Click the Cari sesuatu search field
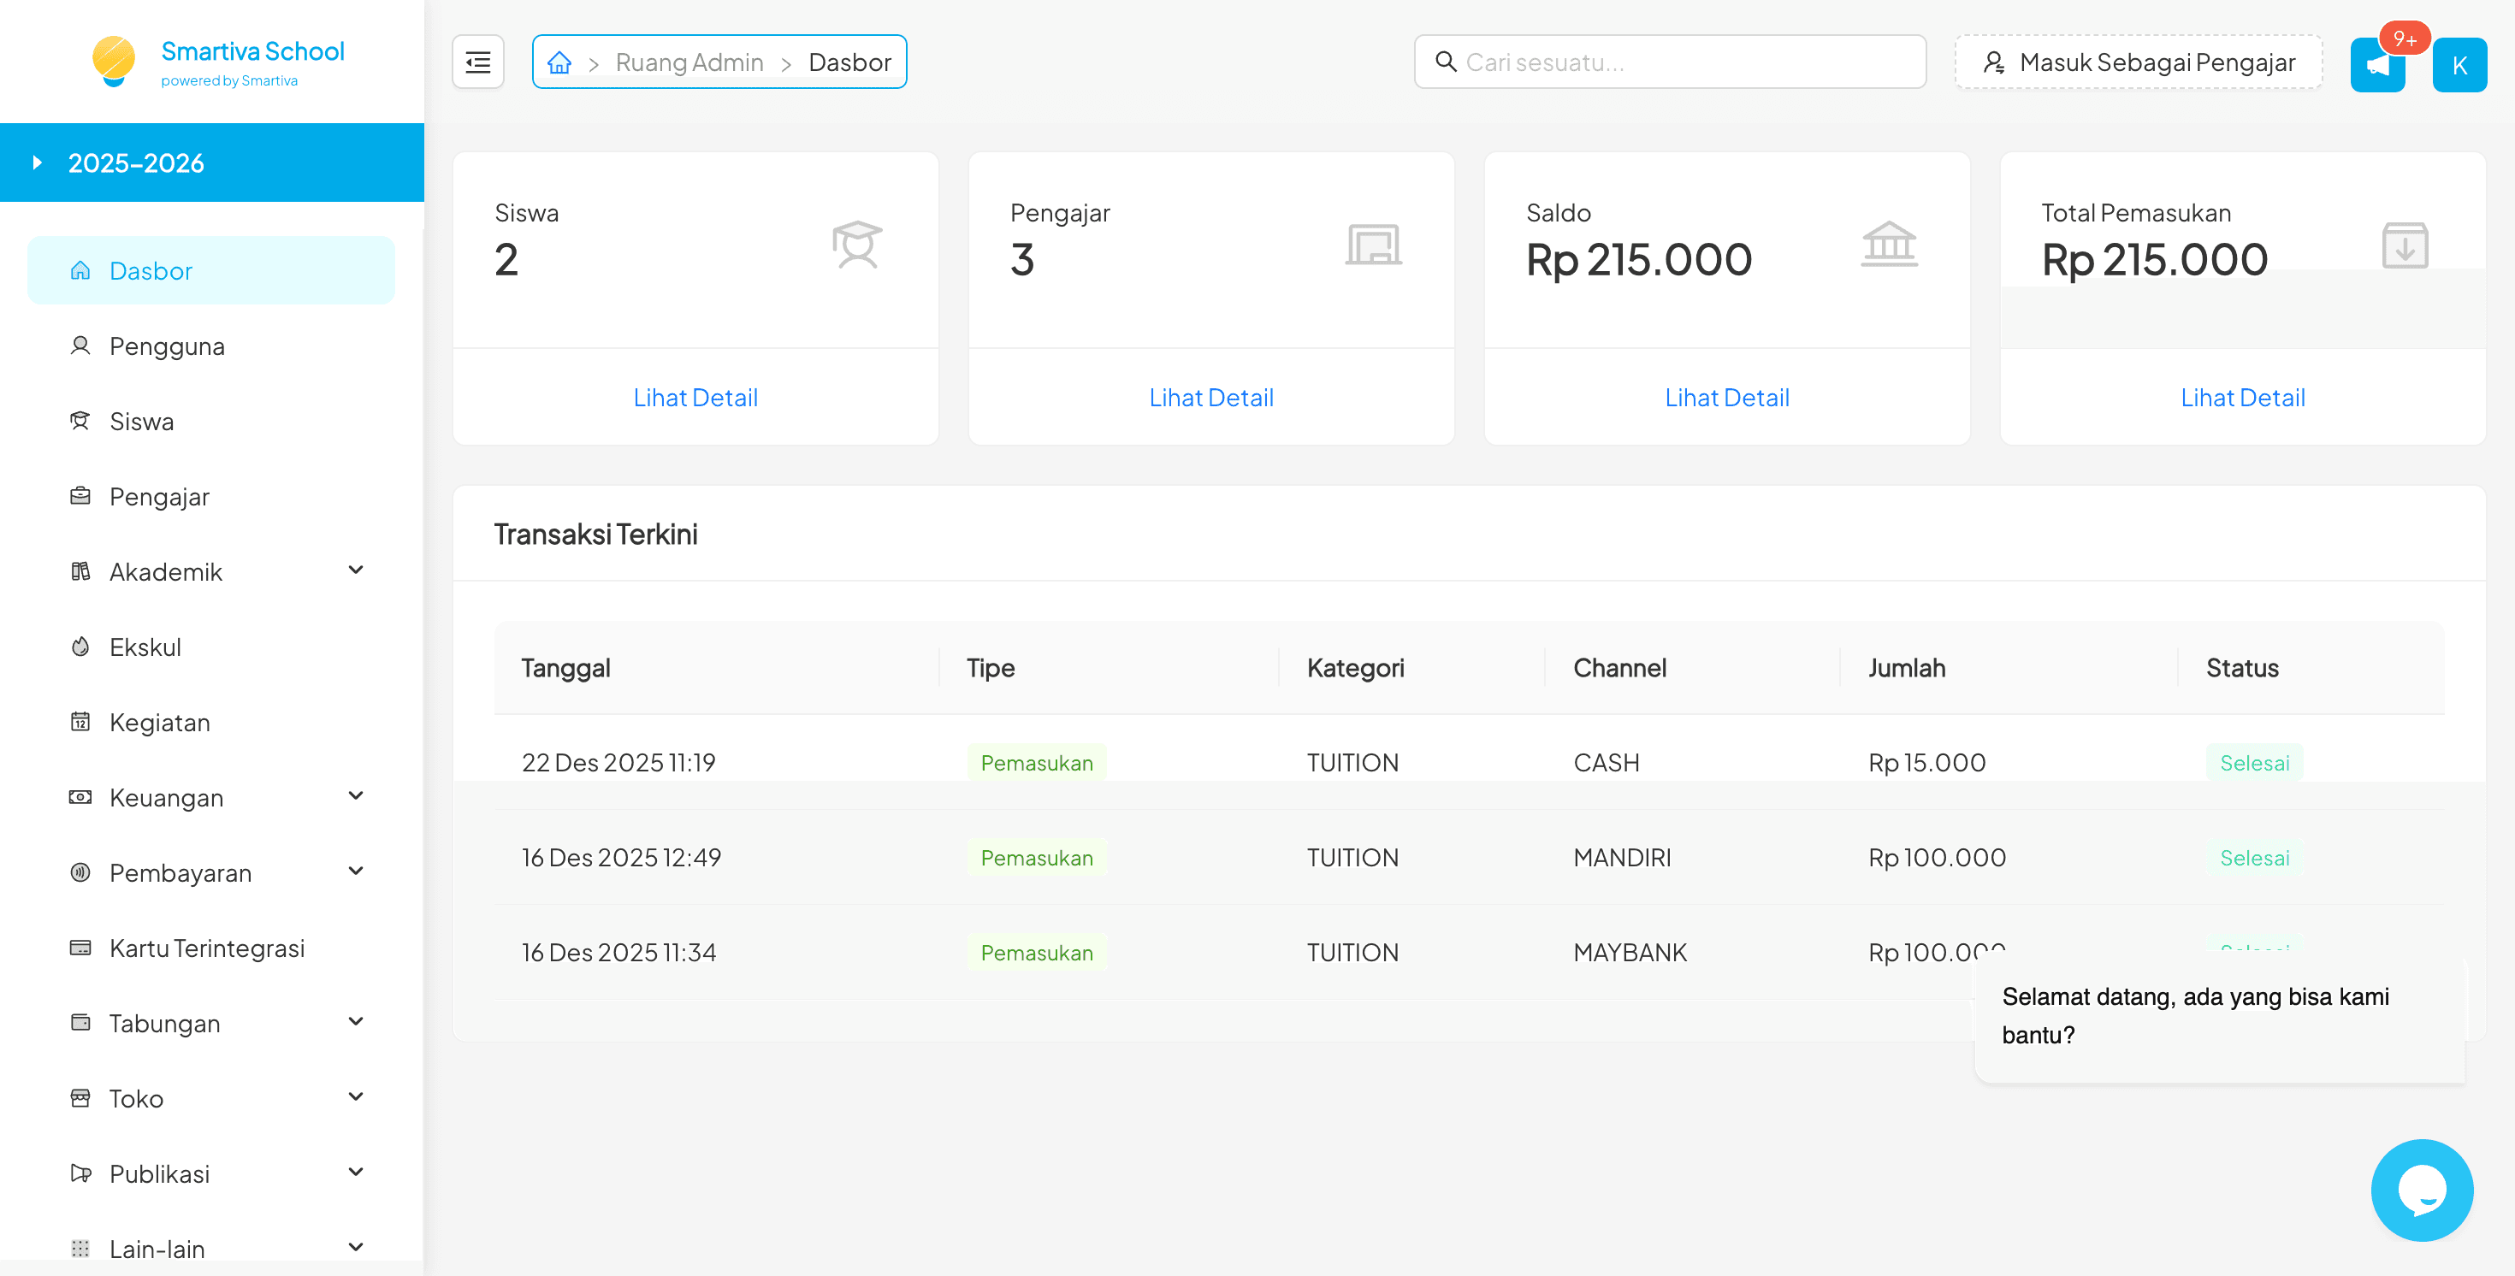 1670,62
